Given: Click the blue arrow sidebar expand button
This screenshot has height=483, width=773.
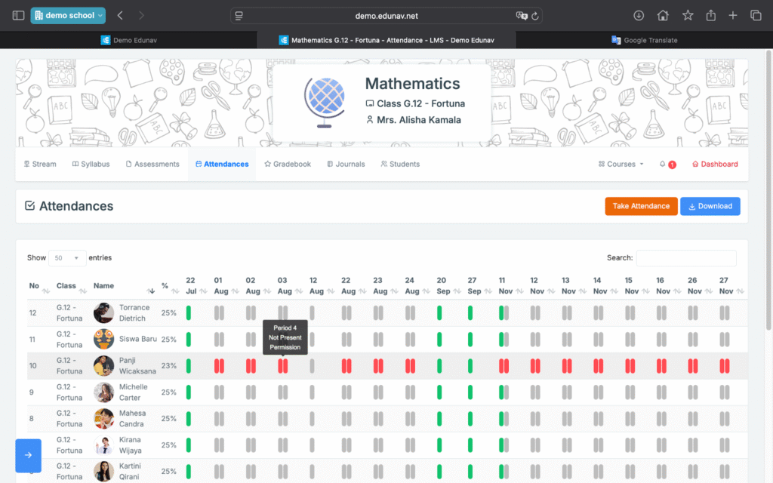Looking at the screenshot, I should point(28,455).
